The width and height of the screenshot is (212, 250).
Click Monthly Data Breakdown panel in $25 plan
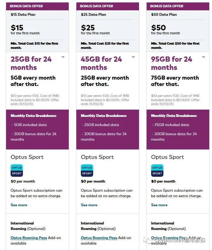coord(108,129)
